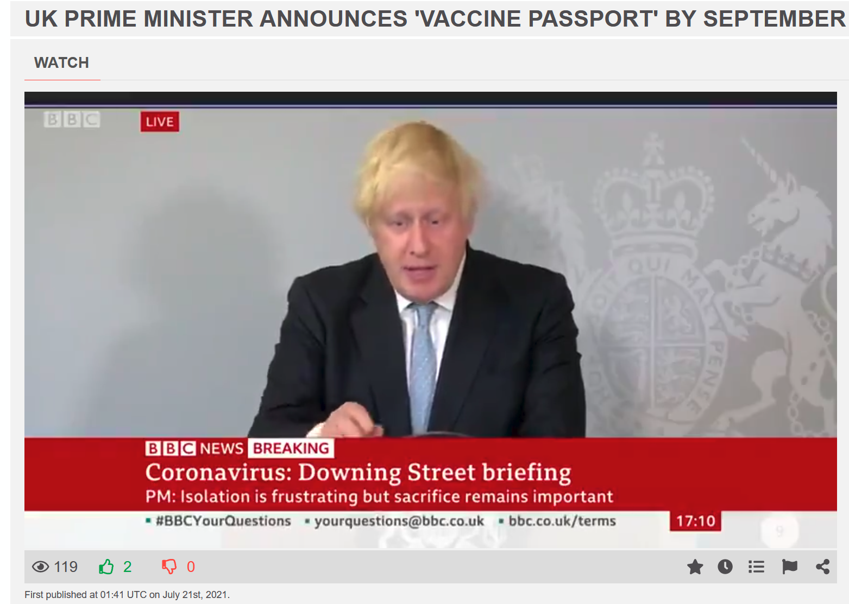Like the video with thumbs up icon
Screen dimensions: 849x604
106,567
